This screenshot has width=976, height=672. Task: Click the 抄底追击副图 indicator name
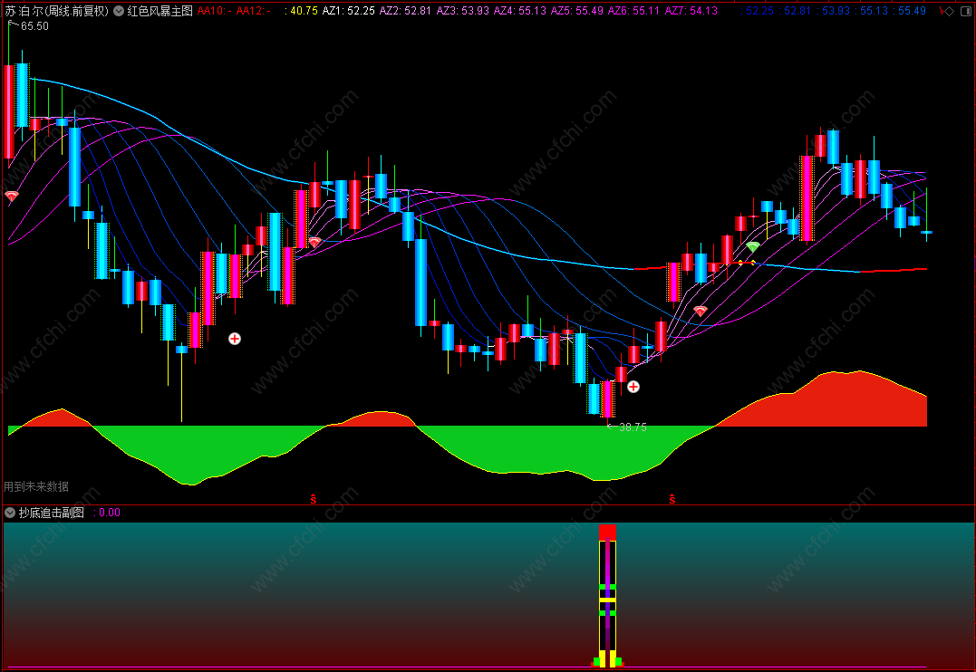pos(51,513)
